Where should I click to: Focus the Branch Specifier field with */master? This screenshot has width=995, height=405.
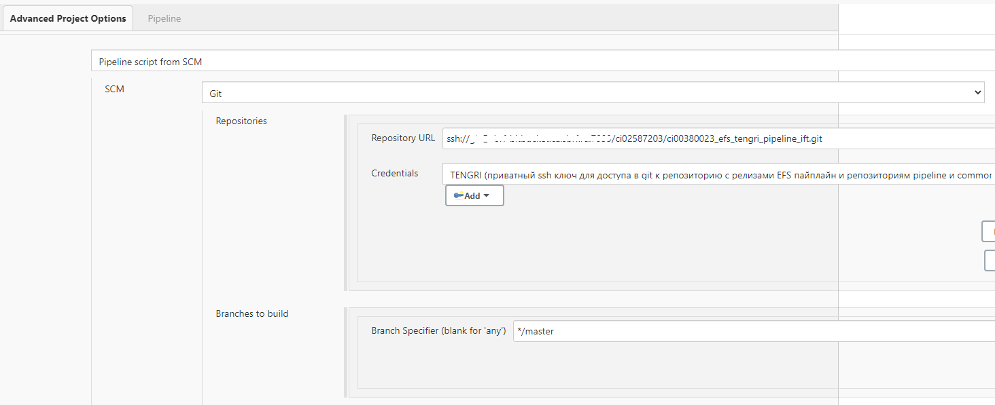(748, 331)
